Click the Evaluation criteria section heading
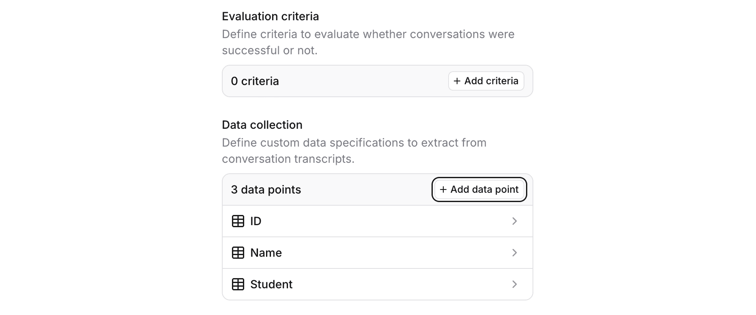Screen dimensions: 756x315 (x=270, y=16)
